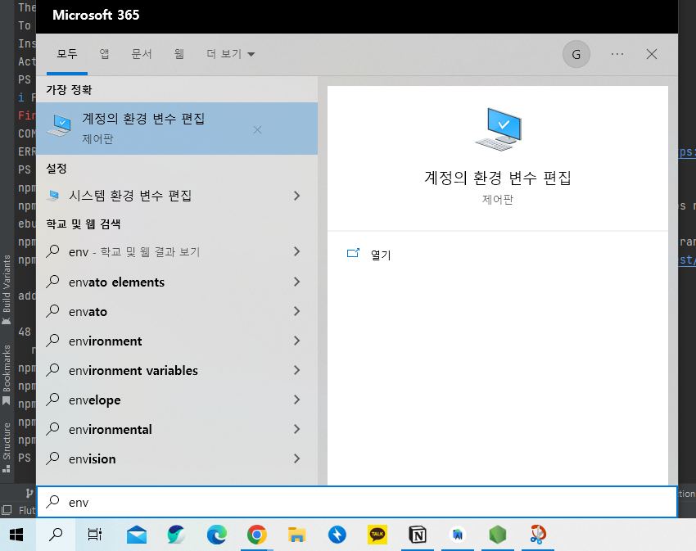The width and height of the screenshot is (696, 551).
Task: Open Notion from the taskbar
Action: (x=418, y=535)
